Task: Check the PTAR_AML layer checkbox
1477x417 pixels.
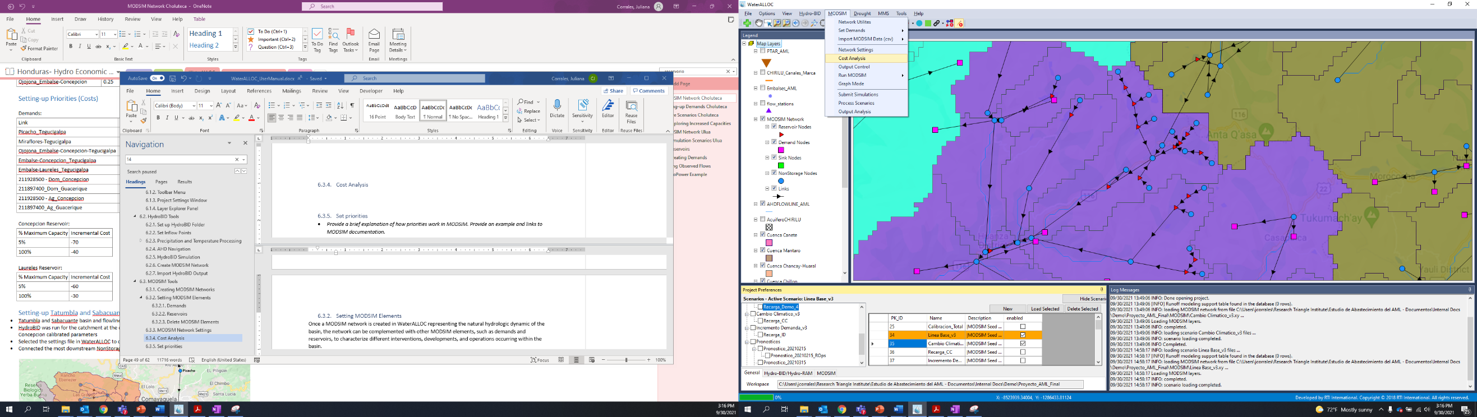Action: point(762,51)
